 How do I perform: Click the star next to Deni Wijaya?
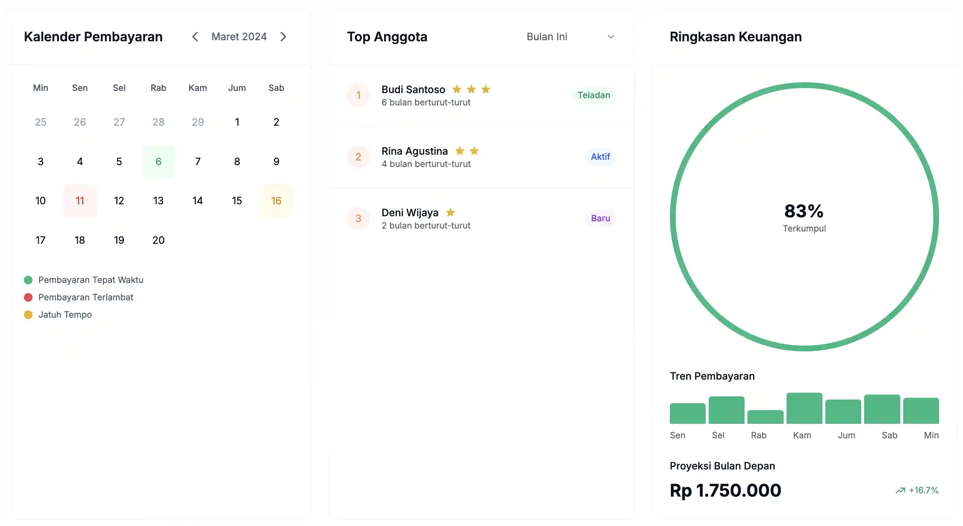pyautogui.click(x=450, y=212)
